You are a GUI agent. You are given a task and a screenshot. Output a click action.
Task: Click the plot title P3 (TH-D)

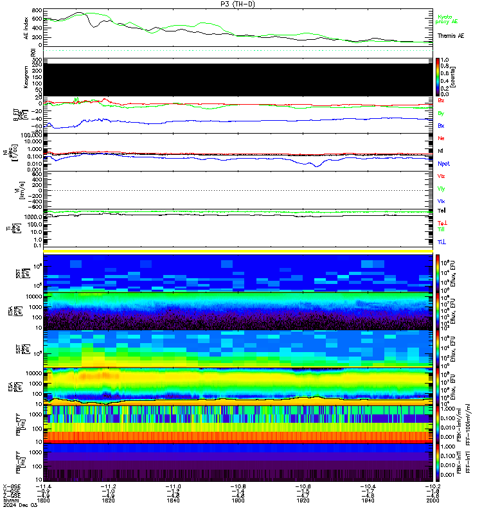(x=238, y=4)
